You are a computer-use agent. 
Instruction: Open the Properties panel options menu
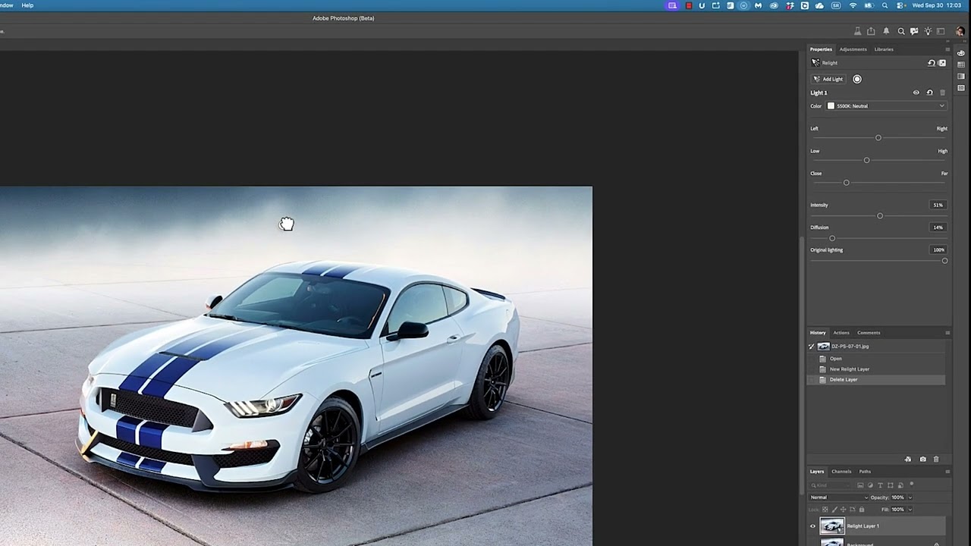tap(947, 49)
